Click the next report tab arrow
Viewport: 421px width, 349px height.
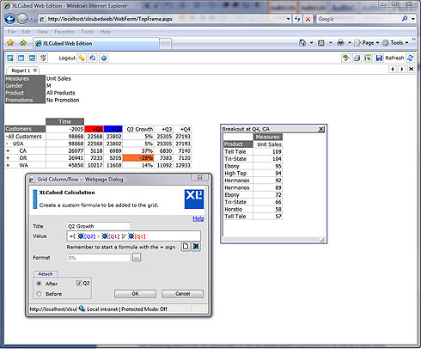click(402, 69)
